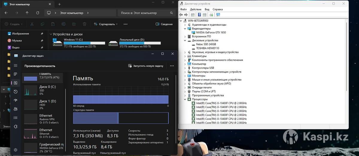Screen dimensions: 359x156
Task: Open the Сортировать dropdown
Action: coord(106,24)
